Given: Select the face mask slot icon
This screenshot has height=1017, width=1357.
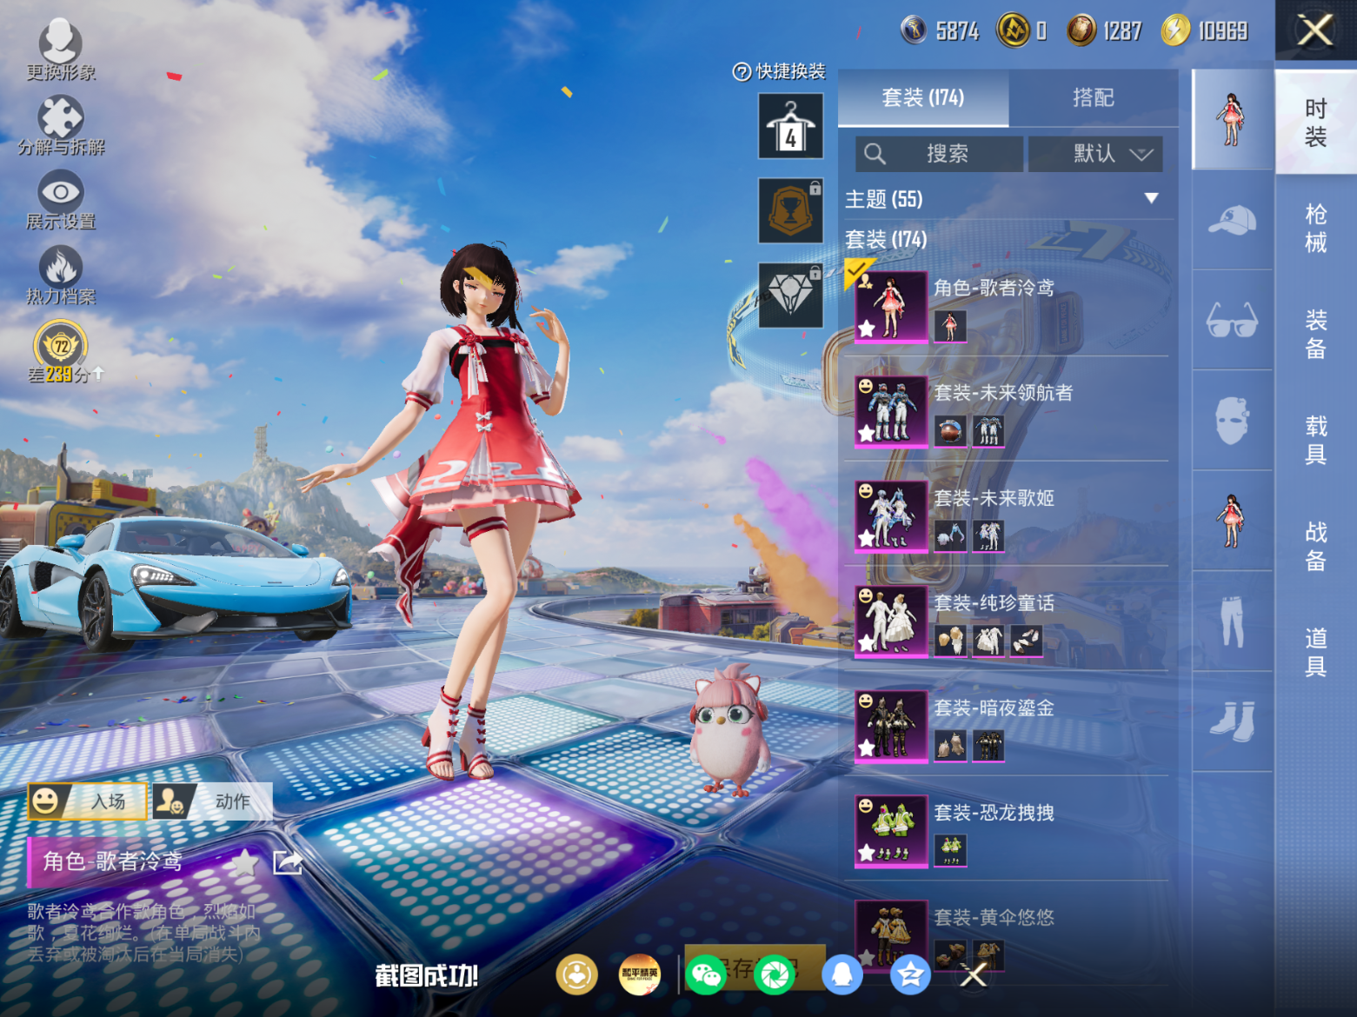Looking at the screenshot, I should [x=1232, y=422].
